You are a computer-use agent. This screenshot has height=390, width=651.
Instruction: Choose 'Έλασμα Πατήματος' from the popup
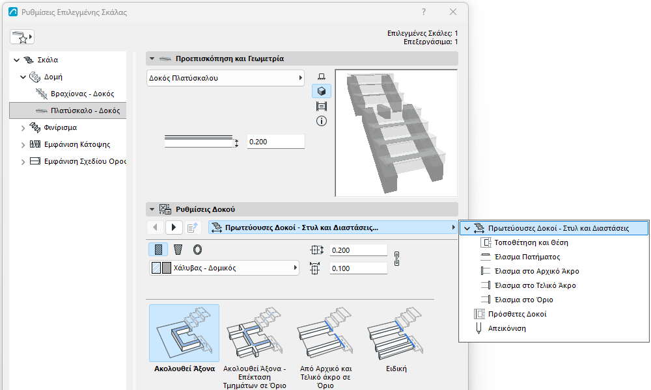(x=527, y=257)
